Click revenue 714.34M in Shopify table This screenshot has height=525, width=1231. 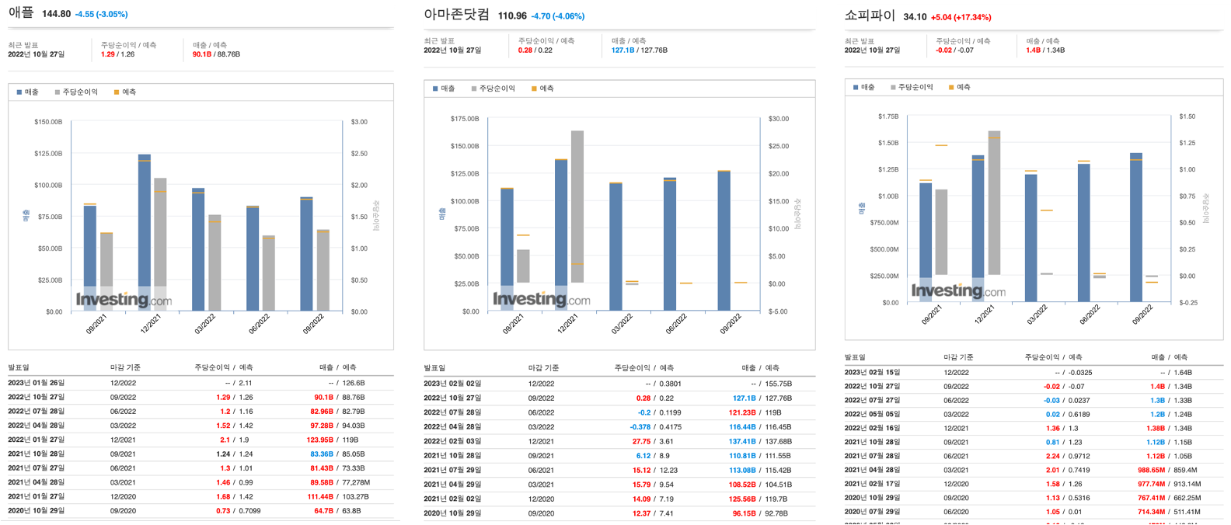click(x=1152, y=512)
